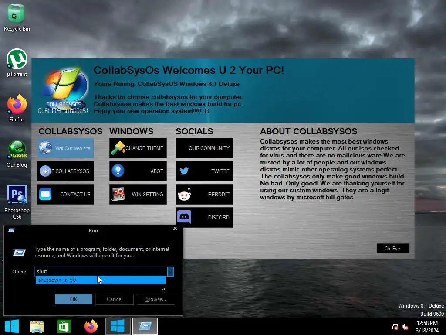This screenshot has height=335, width=446.
Task: Click the Run dialog title bar icon
Action: click(11, 230)
